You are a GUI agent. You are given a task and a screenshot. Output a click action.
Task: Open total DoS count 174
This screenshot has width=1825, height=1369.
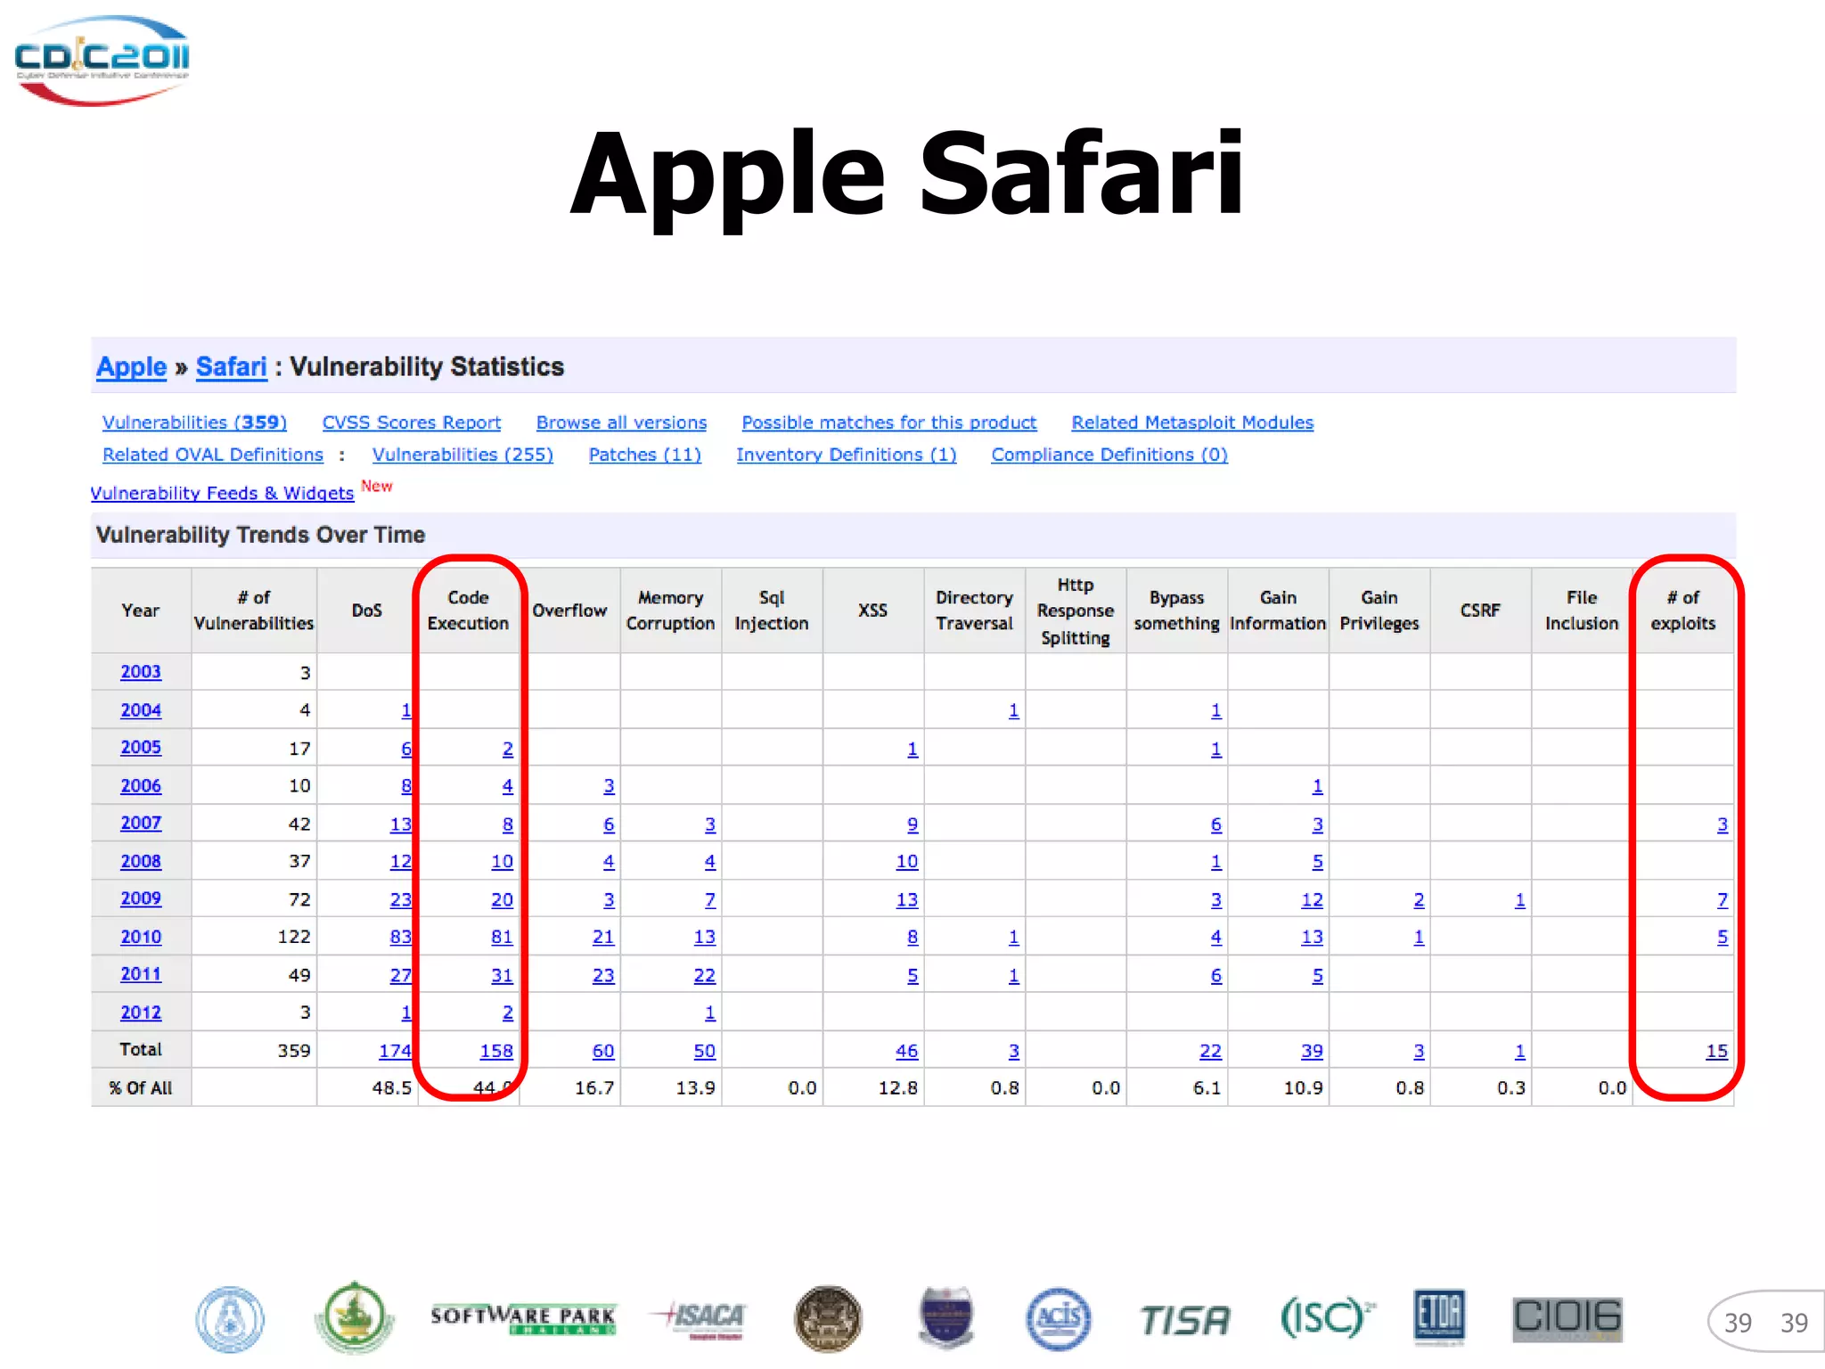(x=396, y=1052)
